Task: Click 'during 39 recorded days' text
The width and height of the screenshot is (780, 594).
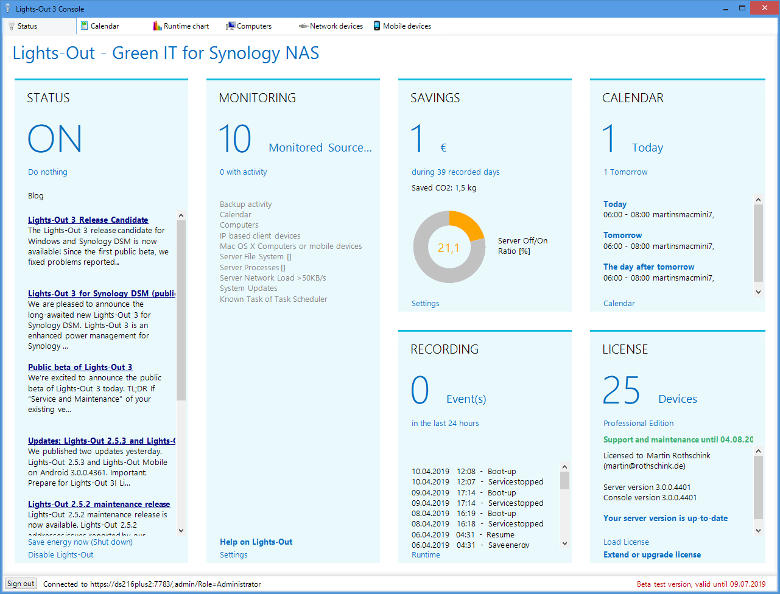Action: 455,172
